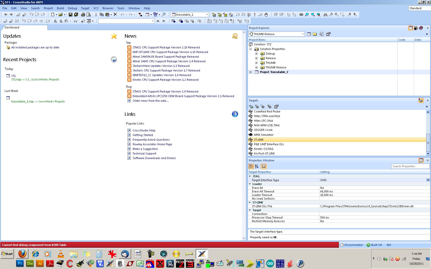
Task: Open the Getting Started link
Action: point(143,135)
